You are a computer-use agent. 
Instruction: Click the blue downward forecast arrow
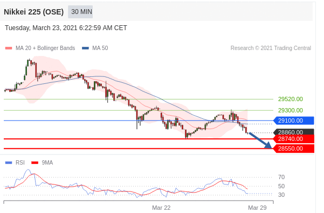[x=260, y=140]
